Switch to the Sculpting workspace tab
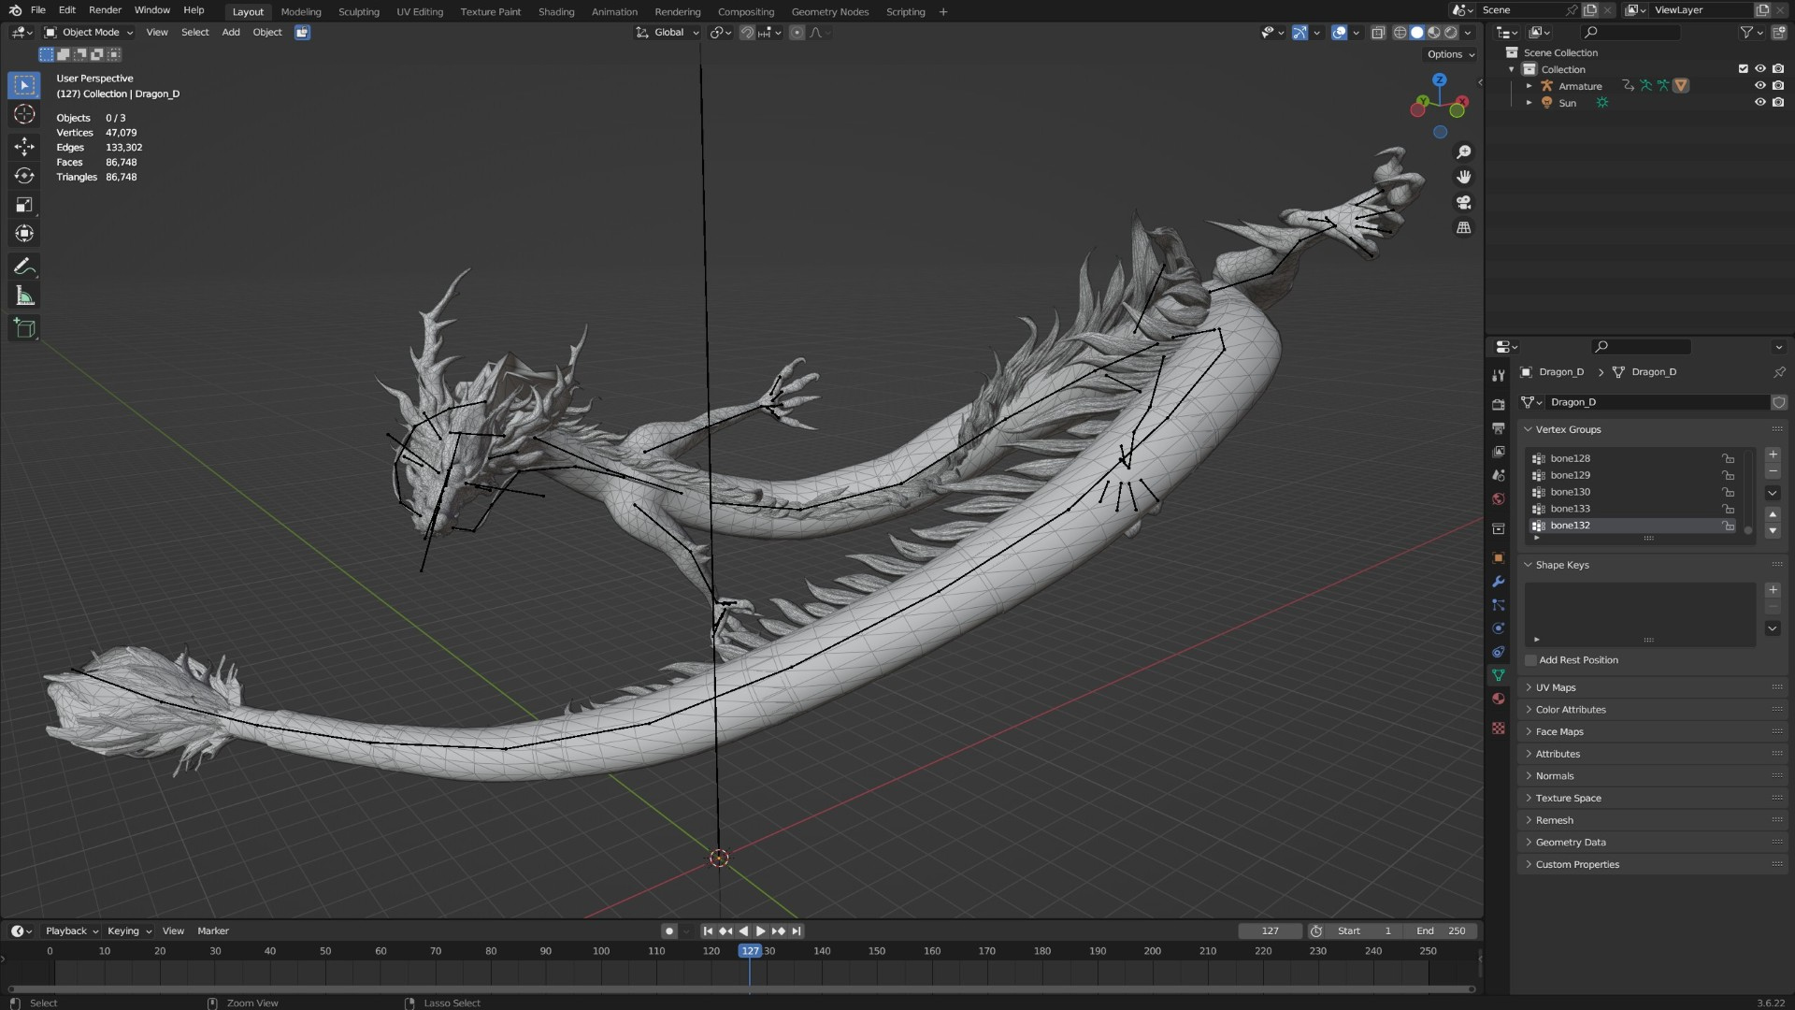 [359, 11]
